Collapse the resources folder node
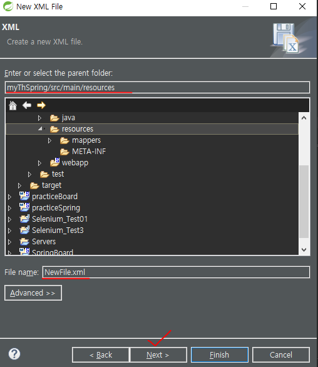 click(41, 129)
